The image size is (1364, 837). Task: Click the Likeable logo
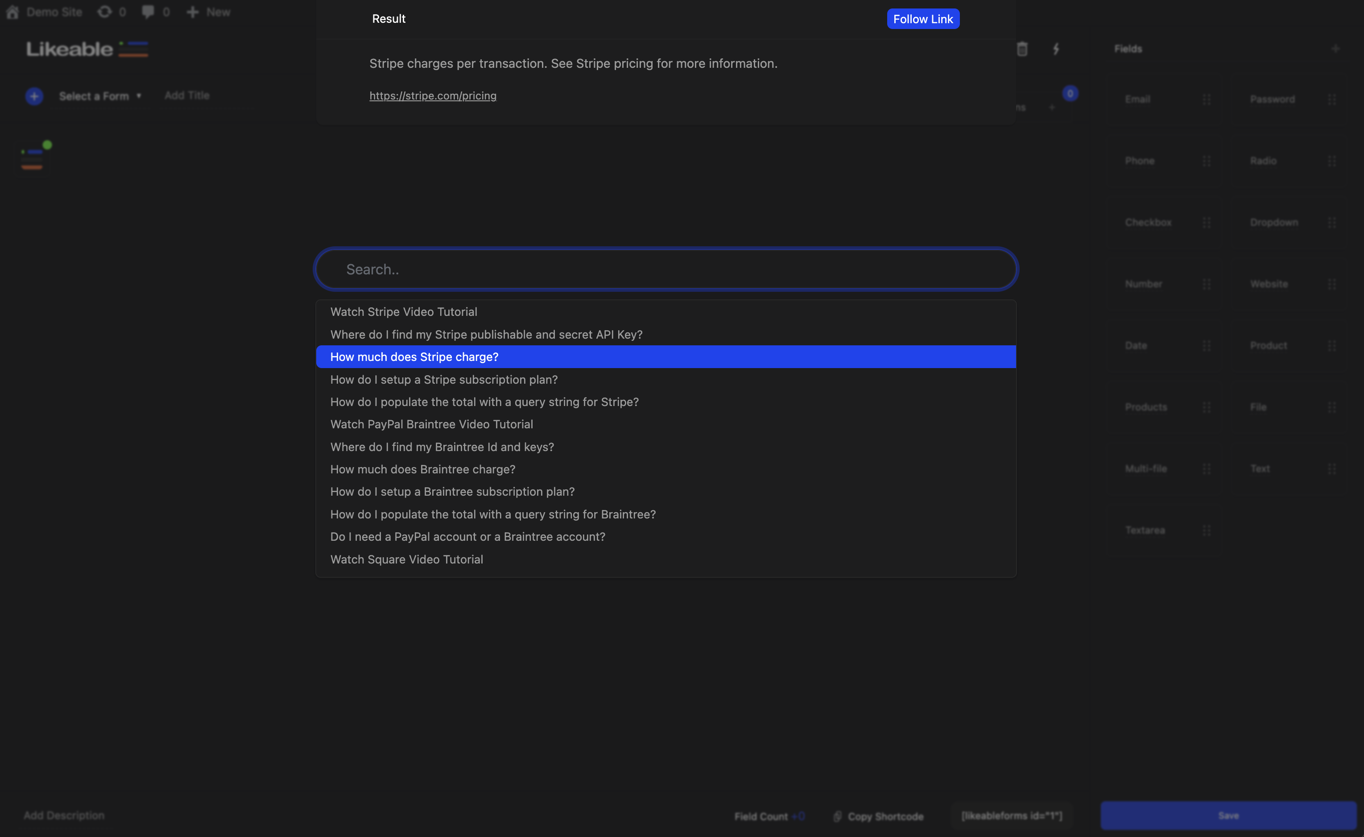(87, 49)
